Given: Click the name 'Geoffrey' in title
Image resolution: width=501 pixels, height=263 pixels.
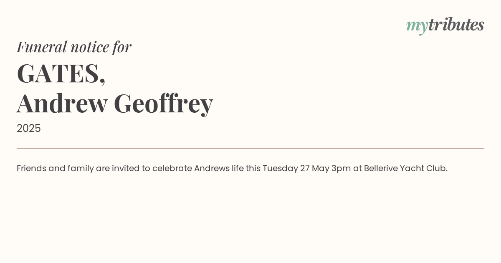Looking at the screenshot, I should click(x=163, y=104).
